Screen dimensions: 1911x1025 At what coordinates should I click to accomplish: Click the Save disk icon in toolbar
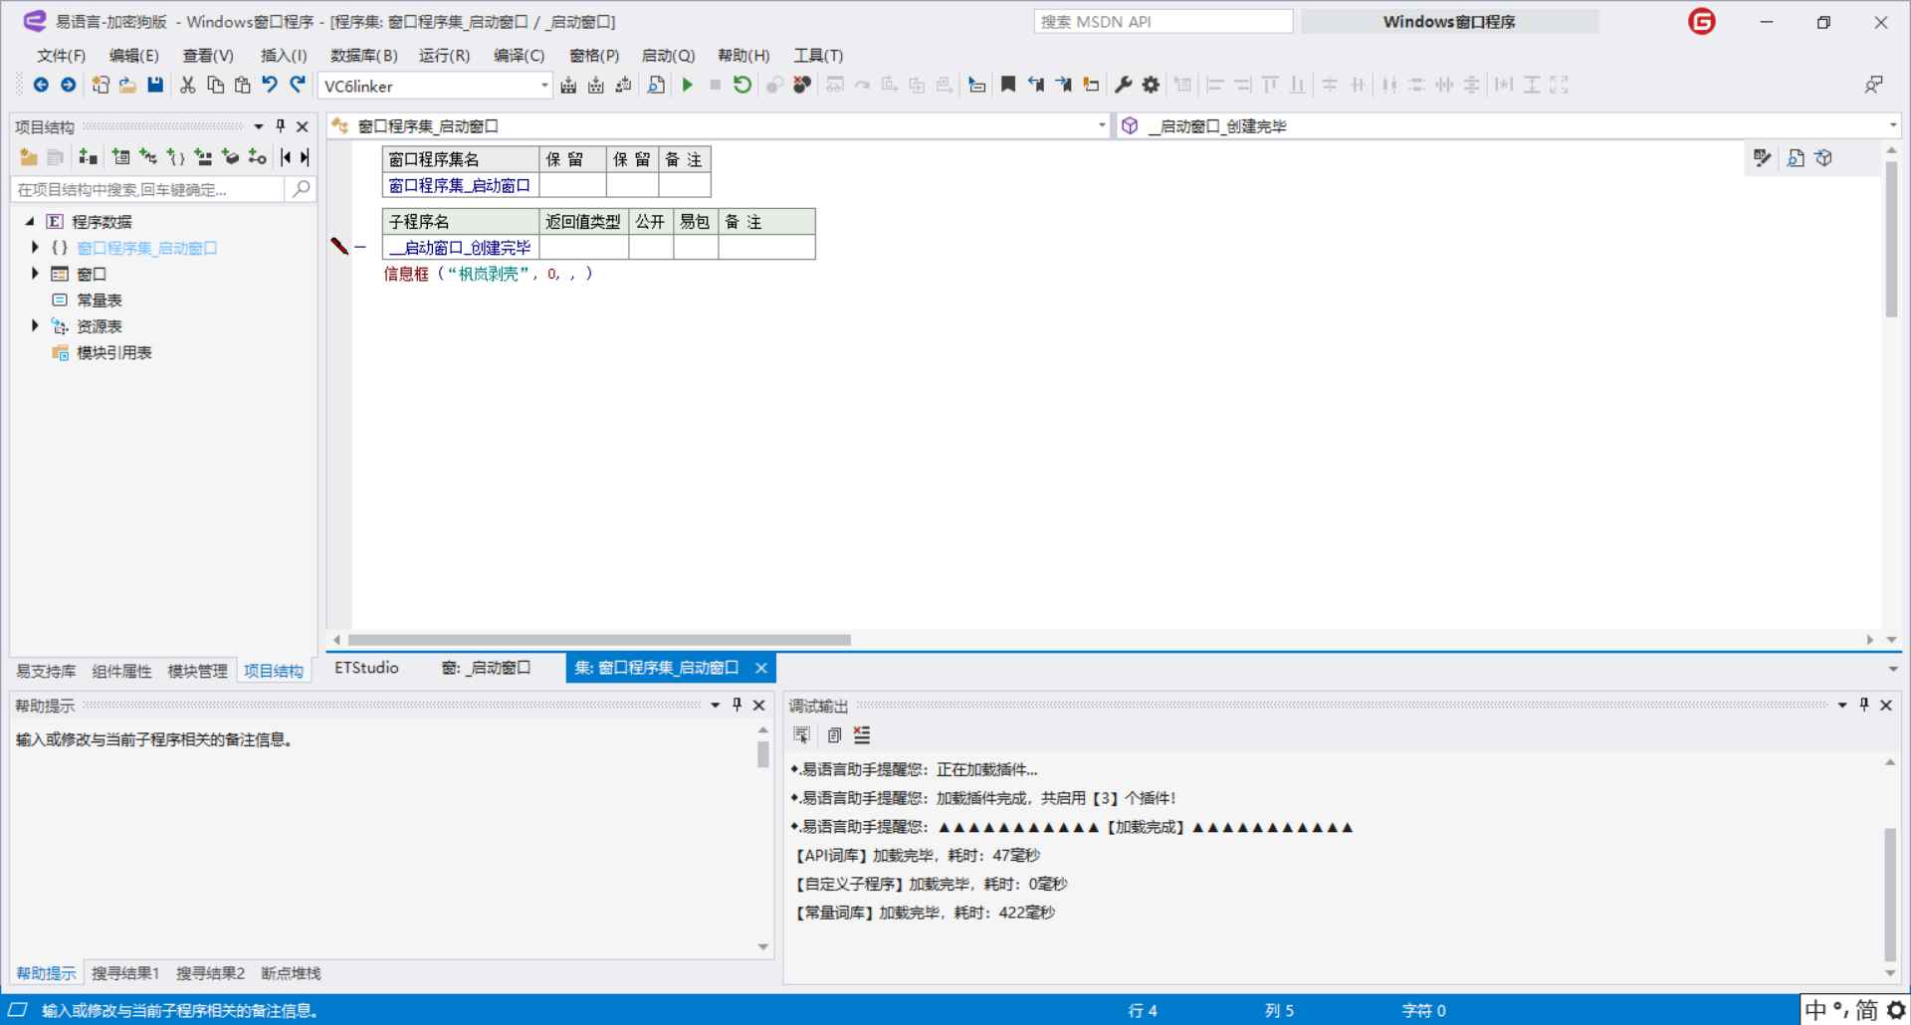[x=155, y=86]
